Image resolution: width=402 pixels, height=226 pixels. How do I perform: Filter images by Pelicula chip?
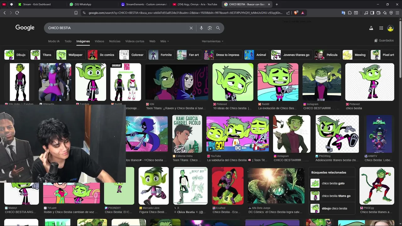[x=327, y=55]
